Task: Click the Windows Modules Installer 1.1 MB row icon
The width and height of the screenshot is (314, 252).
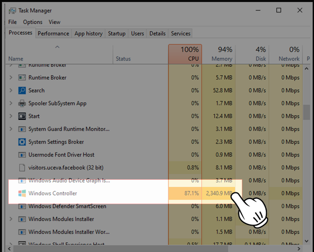Action: [22, 219]
